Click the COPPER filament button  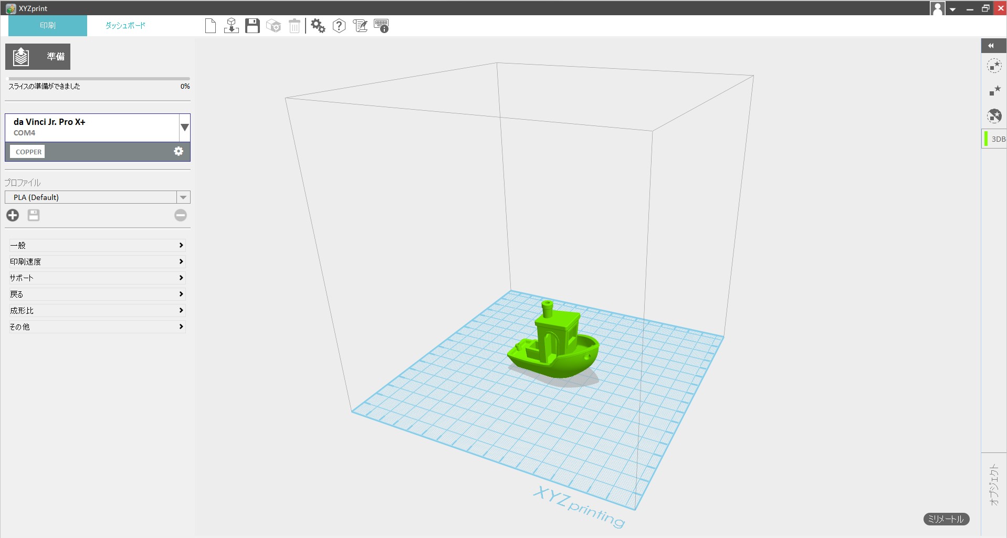pyautogui.click(x=28, y=152)
